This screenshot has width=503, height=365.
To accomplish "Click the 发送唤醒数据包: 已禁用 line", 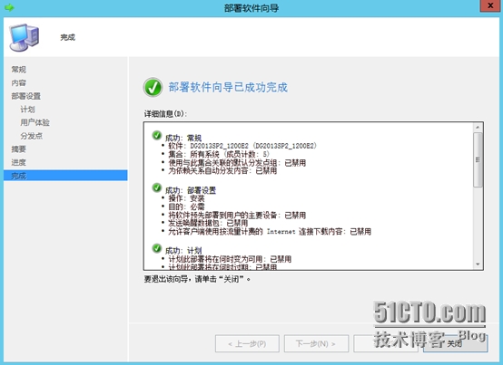I will point(208,223).
